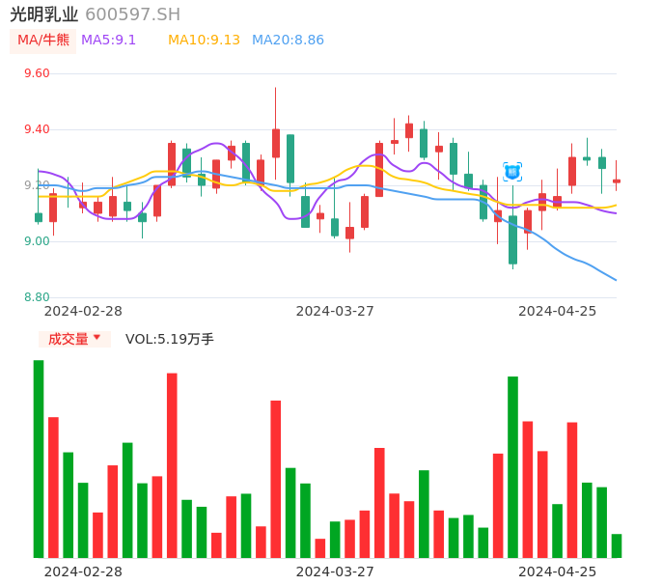Click the VOL:5.19万手 volume readout
Screen dimensions: 662x585
pos(170,339)
